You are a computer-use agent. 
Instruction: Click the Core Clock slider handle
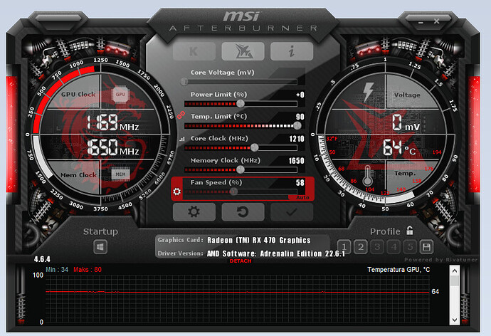pyautogui.click(x=255, y=147)
